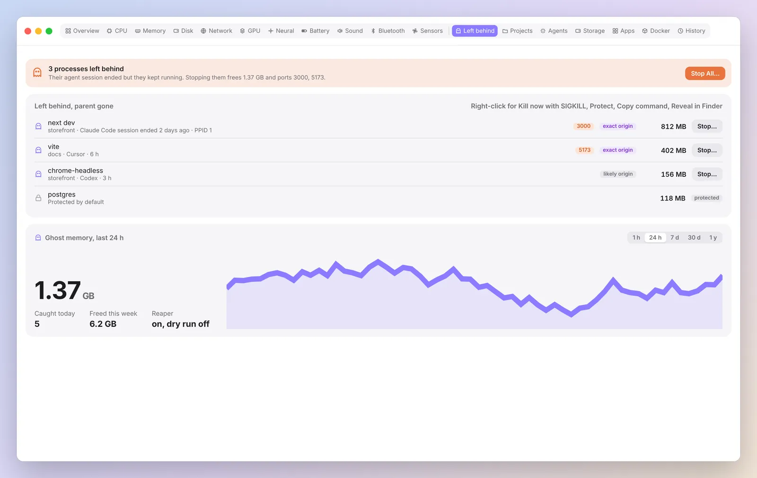
Task: Select the 7 d time range
Action: click(675, 237)
